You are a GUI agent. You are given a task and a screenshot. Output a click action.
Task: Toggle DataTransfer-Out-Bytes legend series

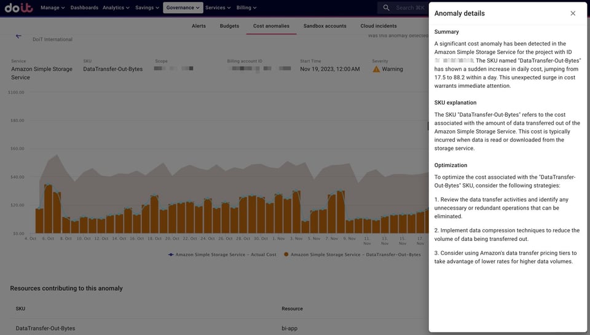[352, 254]
